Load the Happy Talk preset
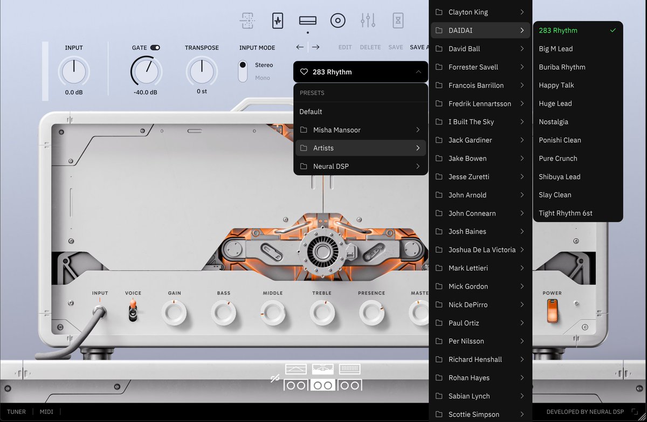 (x=577, y=85)
